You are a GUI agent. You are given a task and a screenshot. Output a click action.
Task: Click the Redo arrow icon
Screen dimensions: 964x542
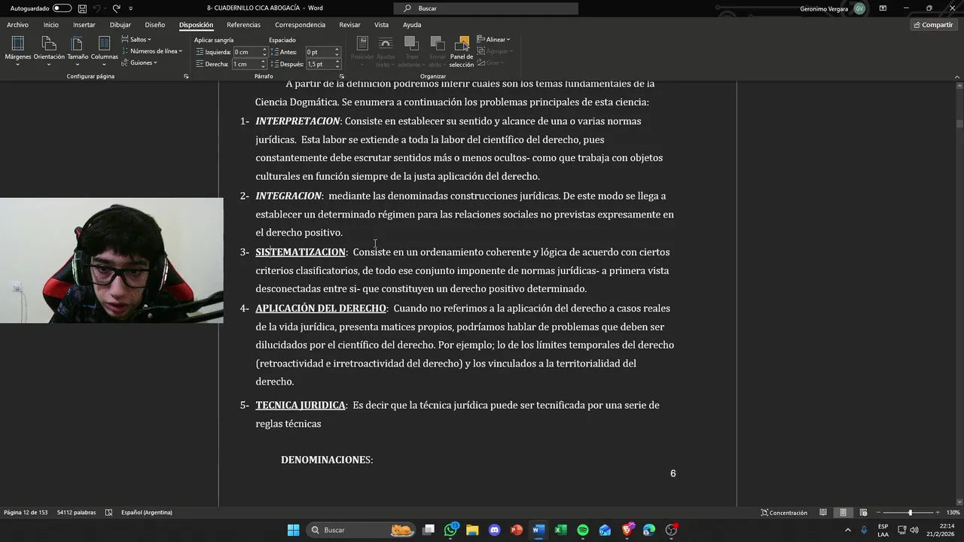click(117, 8)
